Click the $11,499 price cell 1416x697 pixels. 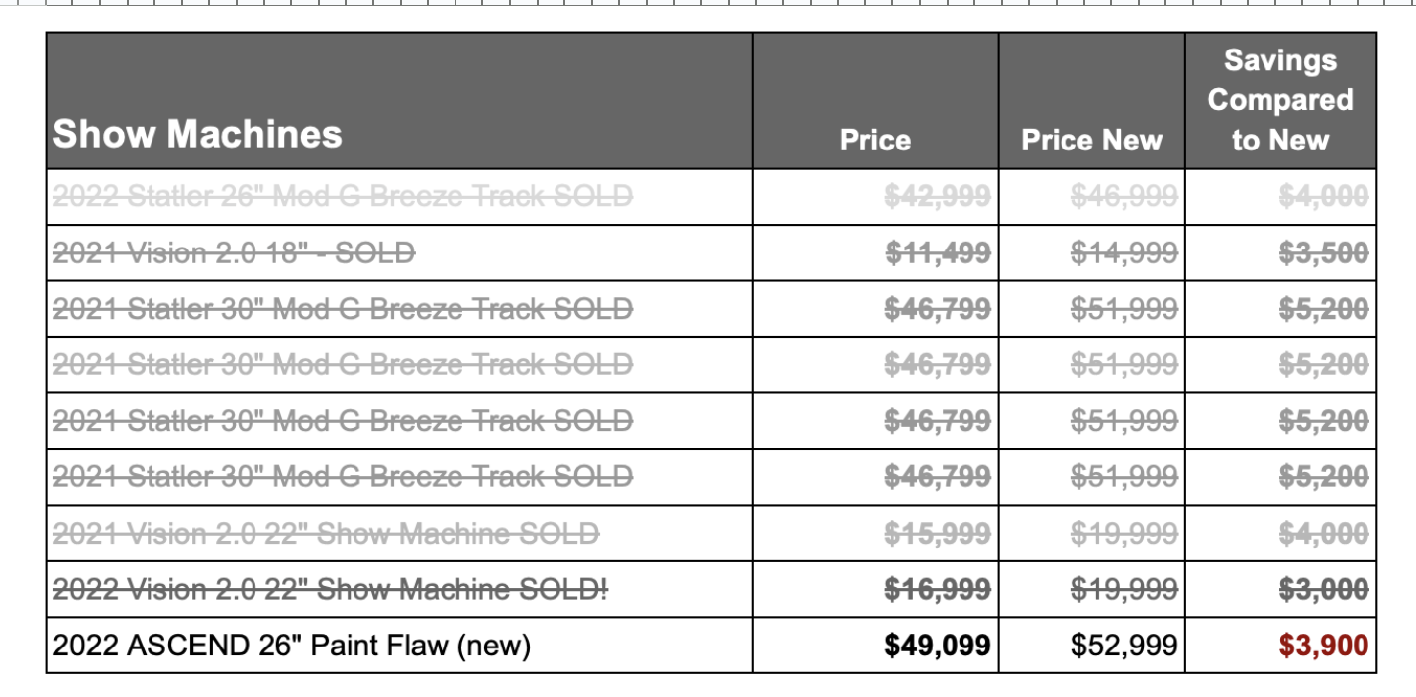click(x=937, y=253)
